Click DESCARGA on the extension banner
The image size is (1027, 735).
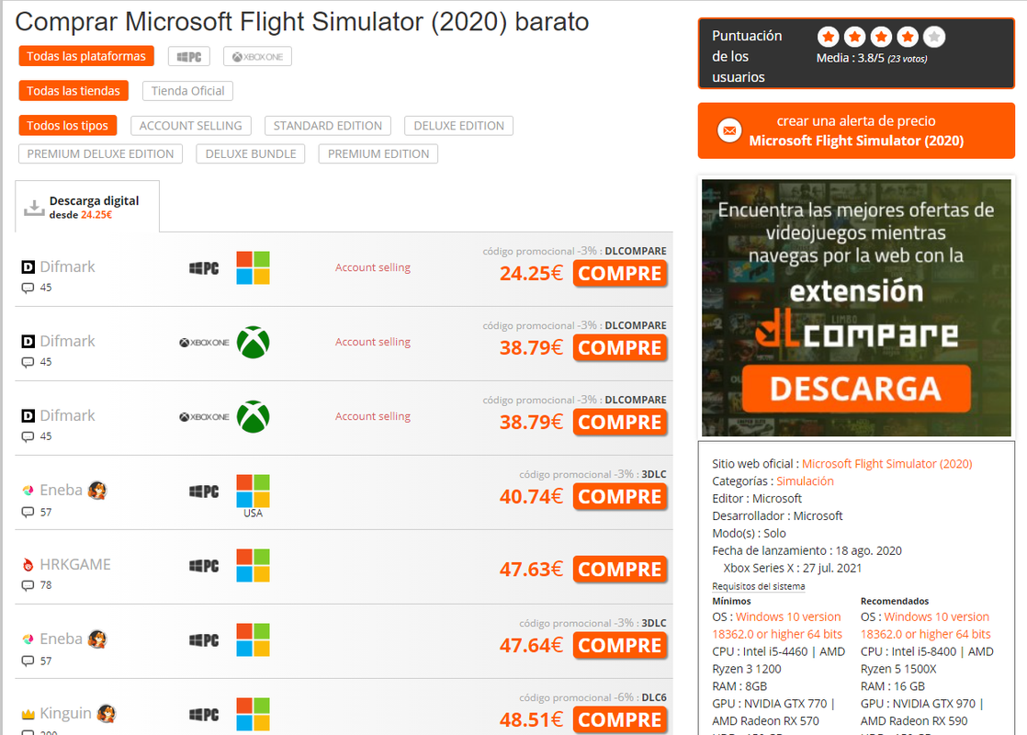pyautogui.click(x=856, y=389)
